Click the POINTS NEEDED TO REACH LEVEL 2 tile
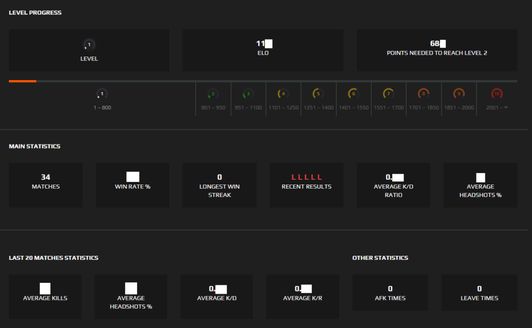Viewport: 532px width, 328px height. 437,50
